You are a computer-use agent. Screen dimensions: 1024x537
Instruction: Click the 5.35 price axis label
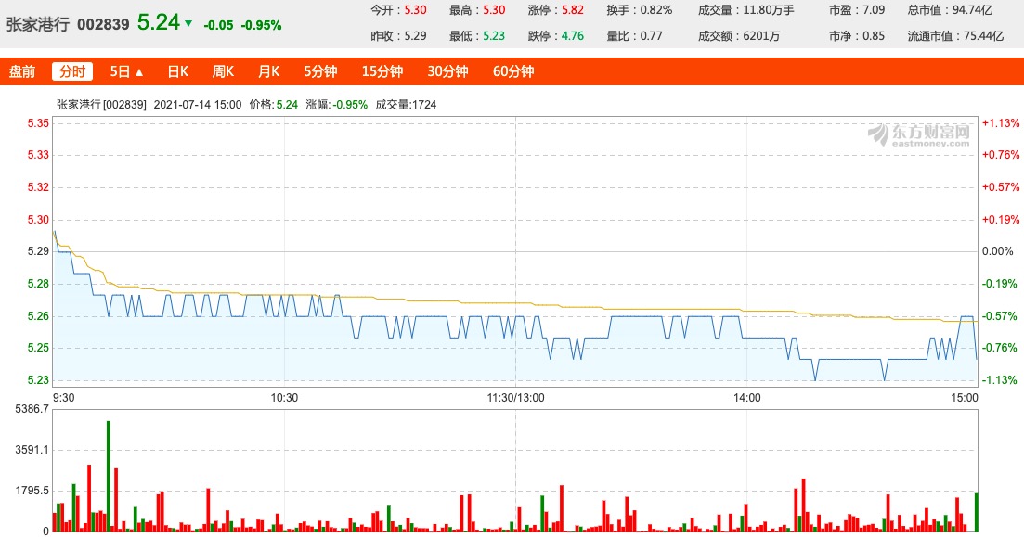click(38, 122)
